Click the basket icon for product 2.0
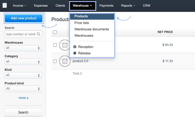Screen dimensions: 195x117 [x=64, y=61]
